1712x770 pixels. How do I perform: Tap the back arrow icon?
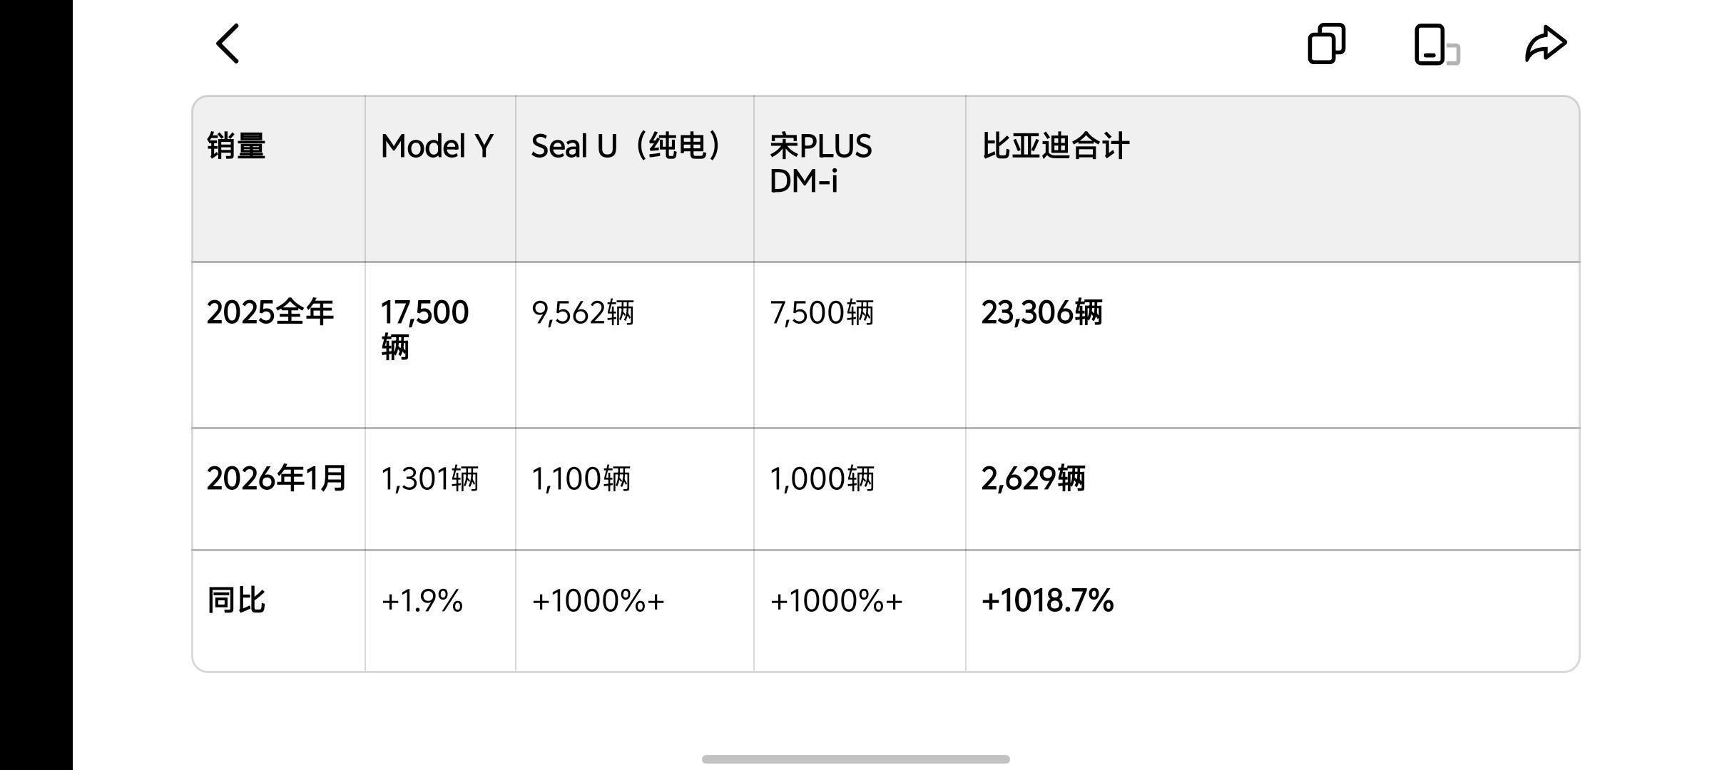pos(228,44)
